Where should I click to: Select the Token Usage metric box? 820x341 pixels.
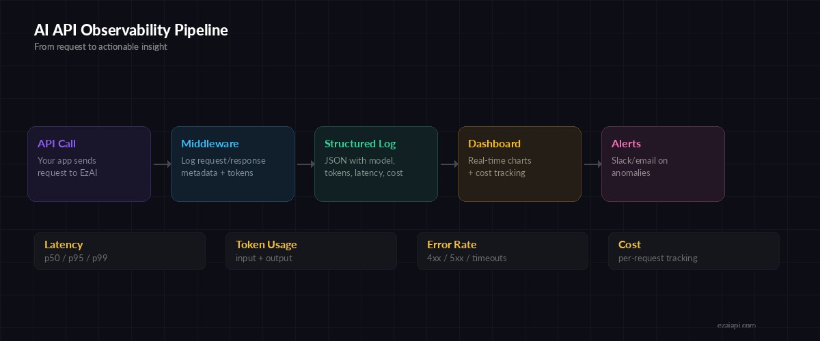(x=311, y=251)
